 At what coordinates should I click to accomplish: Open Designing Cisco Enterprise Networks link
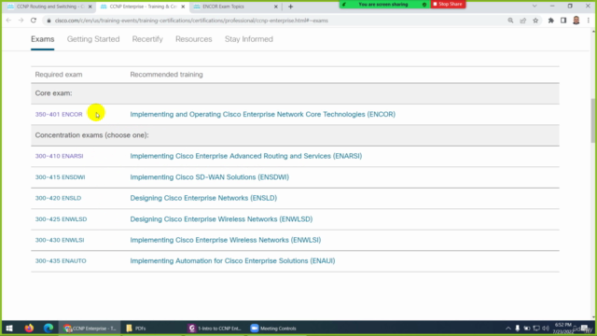203,198
